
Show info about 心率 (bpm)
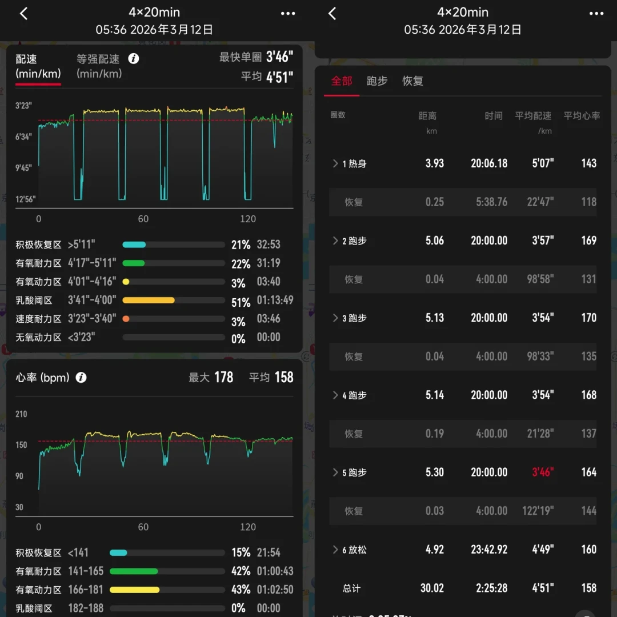81,378
